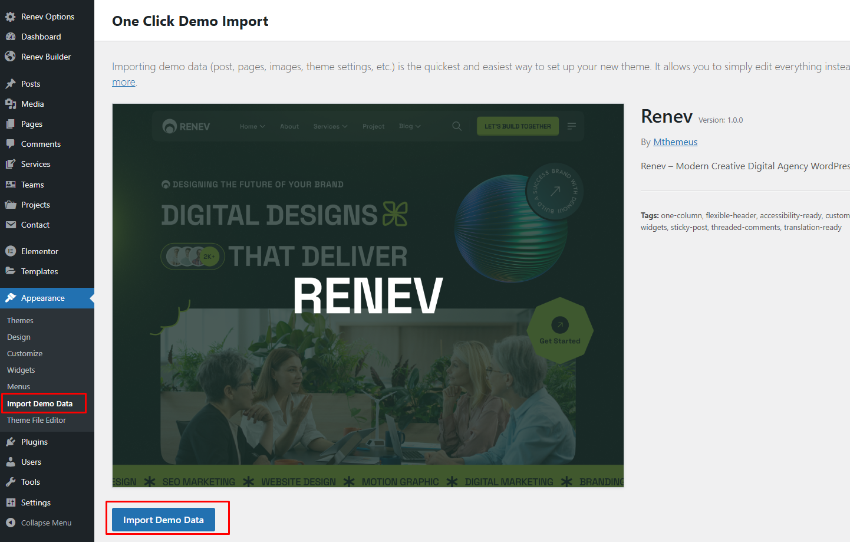Open the Appearance menu
The height and width of the screenshot is (542, 850).
[x=47, y=298]
